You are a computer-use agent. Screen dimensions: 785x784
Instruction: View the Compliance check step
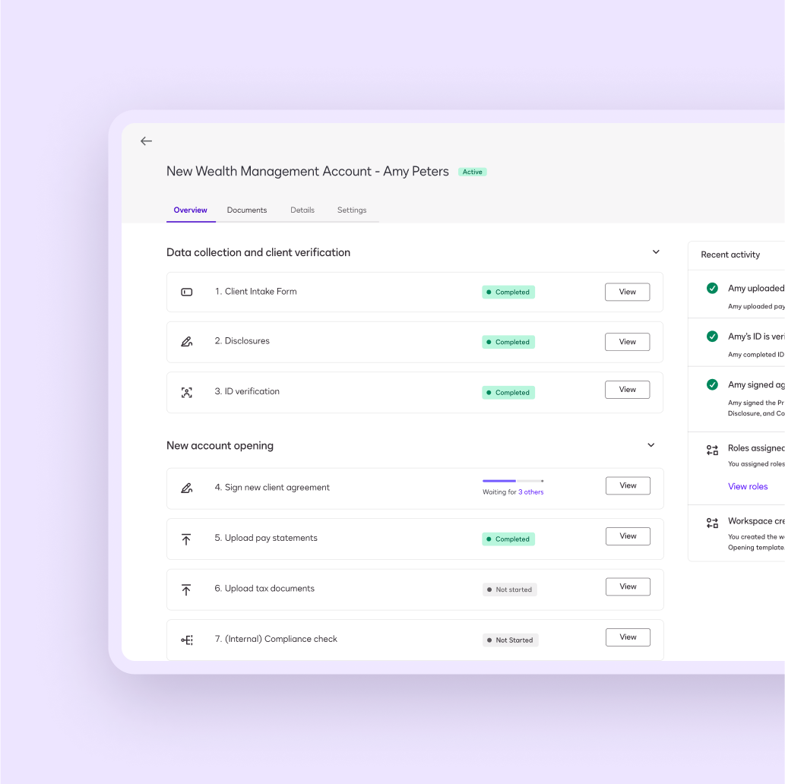(x=628, y=637)
